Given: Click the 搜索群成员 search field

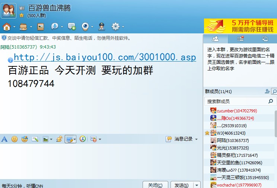Looking at the screenshot, I should pyautogui.click(x=236, y=101).
